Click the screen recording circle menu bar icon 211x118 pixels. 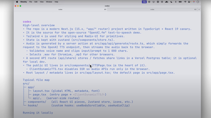click(149, 2)
